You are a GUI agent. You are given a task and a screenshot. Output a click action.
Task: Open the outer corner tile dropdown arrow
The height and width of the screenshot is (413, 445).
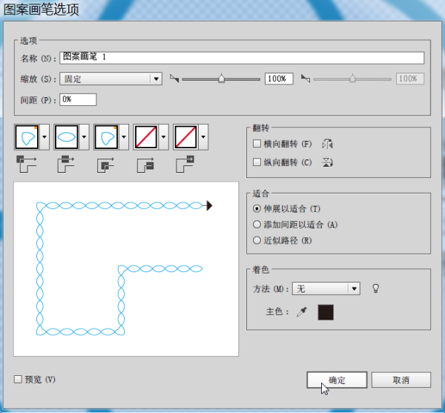(44, 137)
